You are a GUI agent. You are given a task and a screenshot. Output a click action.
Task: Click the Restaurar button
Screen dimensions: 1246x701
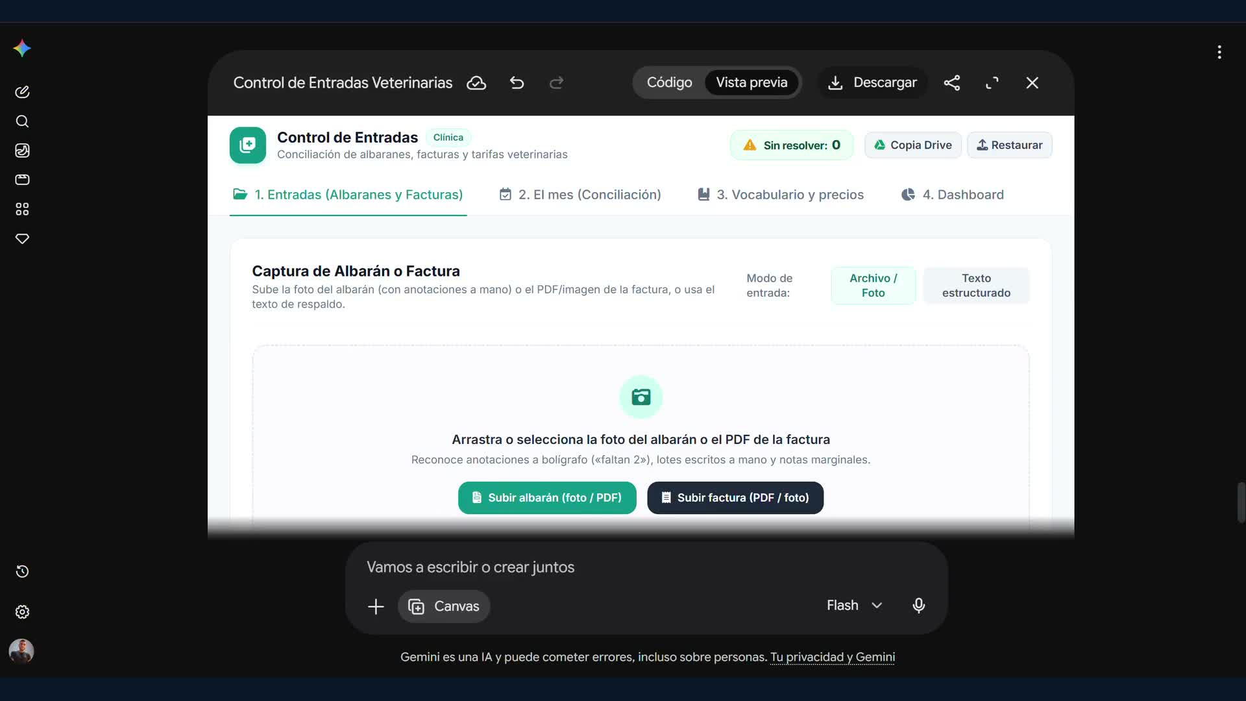[x=1010, y=145]
